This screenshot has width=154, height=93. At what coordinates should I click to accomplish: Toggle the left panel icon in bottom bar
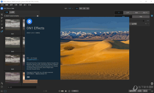2,91
